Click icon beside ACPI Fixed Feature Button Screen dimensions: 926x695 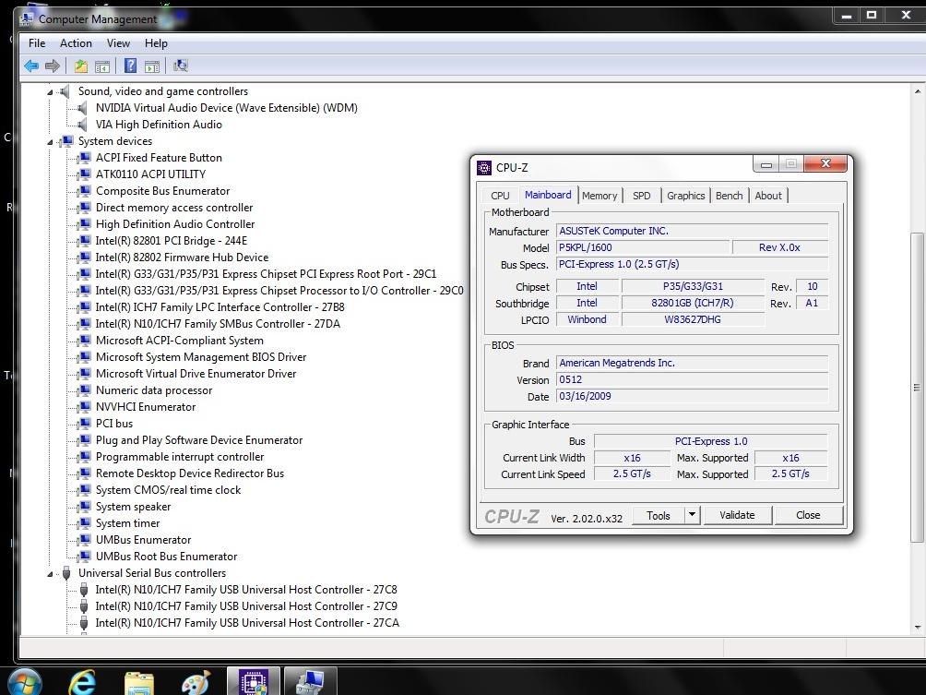(85, 158)
